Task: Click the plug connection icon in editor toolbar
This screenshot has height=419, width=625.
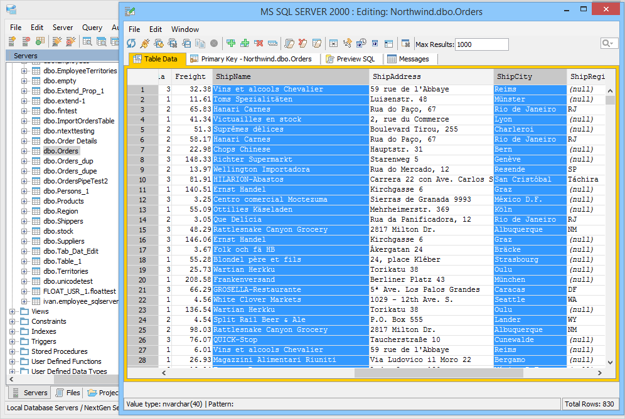Action: coord(145,43)
